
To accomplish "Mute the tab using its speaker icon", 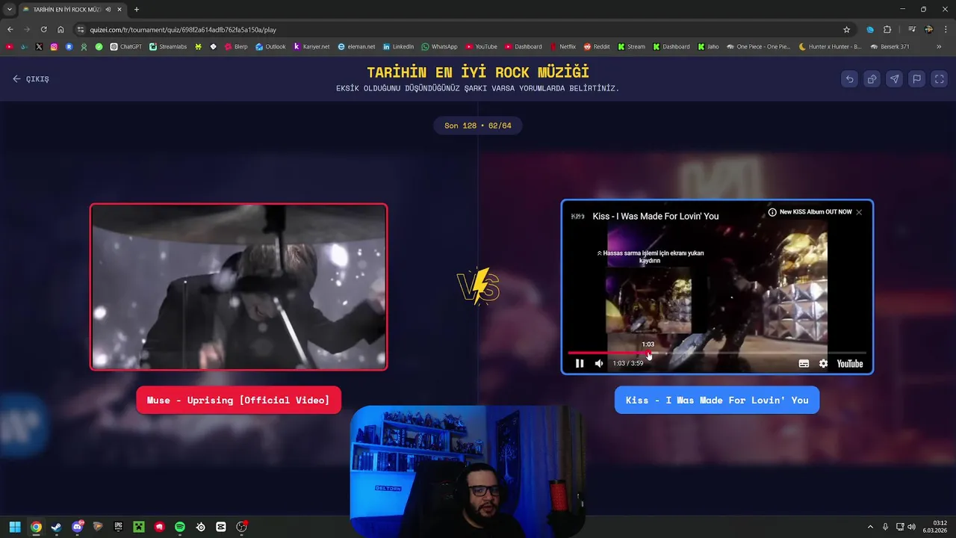I will tap(108, 10).
